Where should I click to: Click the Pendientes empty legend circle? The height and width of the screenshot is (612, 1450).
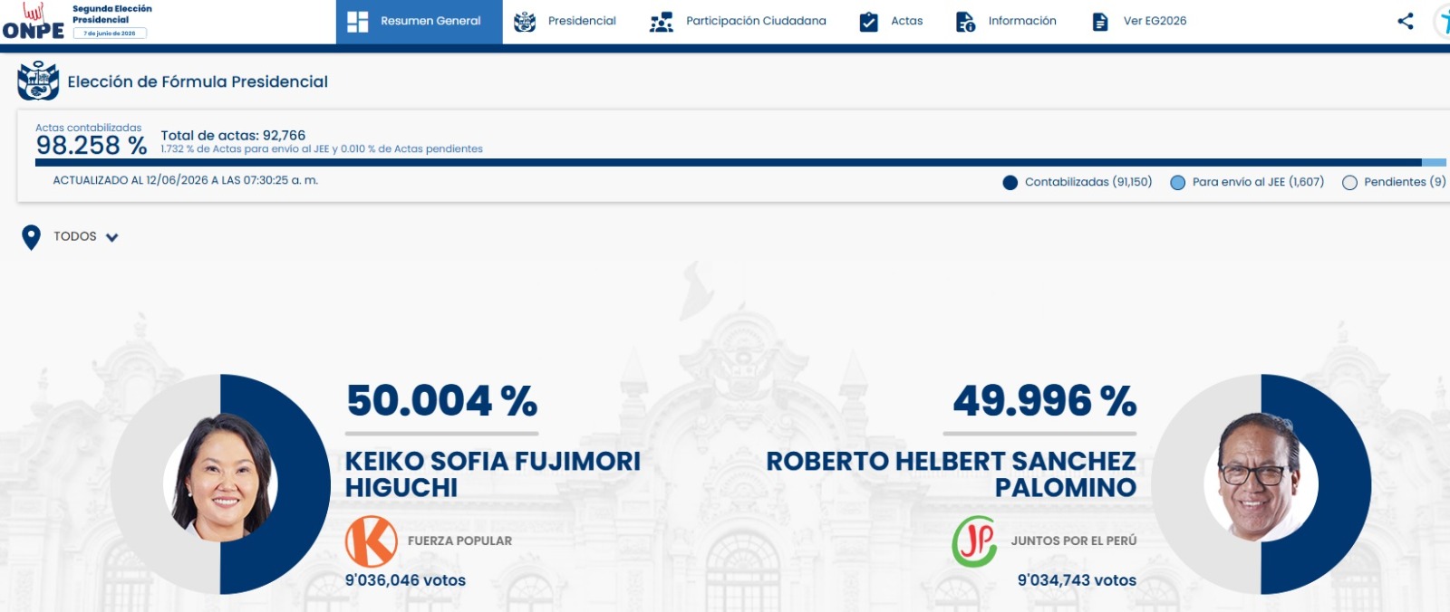coord(1349,183)
